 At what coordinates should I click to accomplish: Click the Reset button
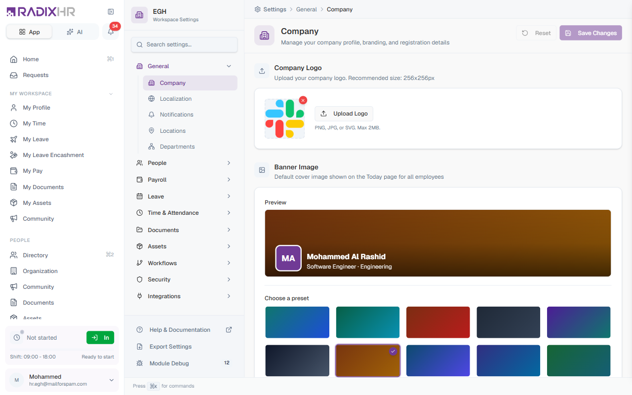(536, 33)
